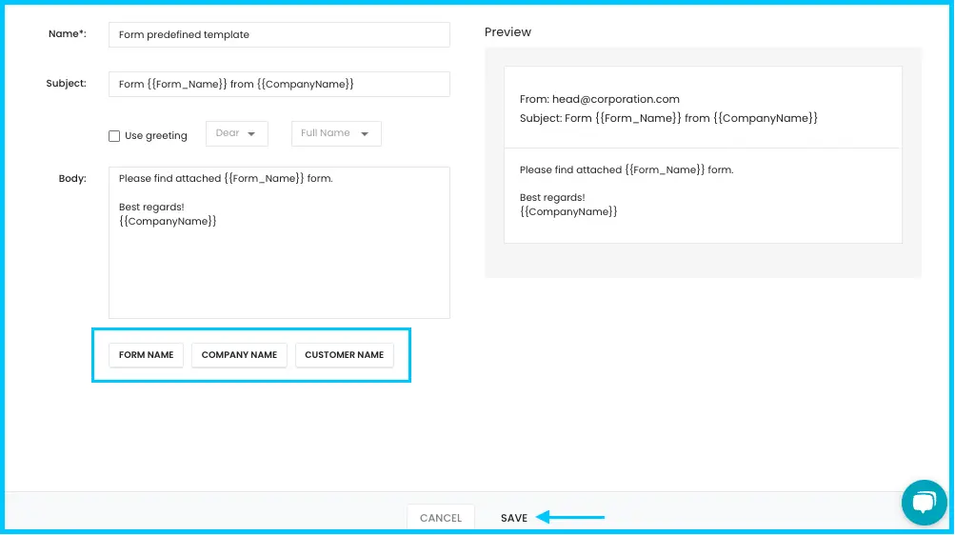Click the 'Body:' field label
955x535 pixels.
pos(72,178)
